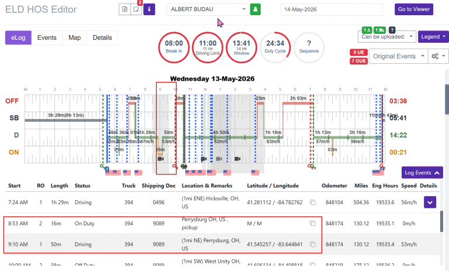Copy coordinates in 9:10 AM row

point(313,244)
